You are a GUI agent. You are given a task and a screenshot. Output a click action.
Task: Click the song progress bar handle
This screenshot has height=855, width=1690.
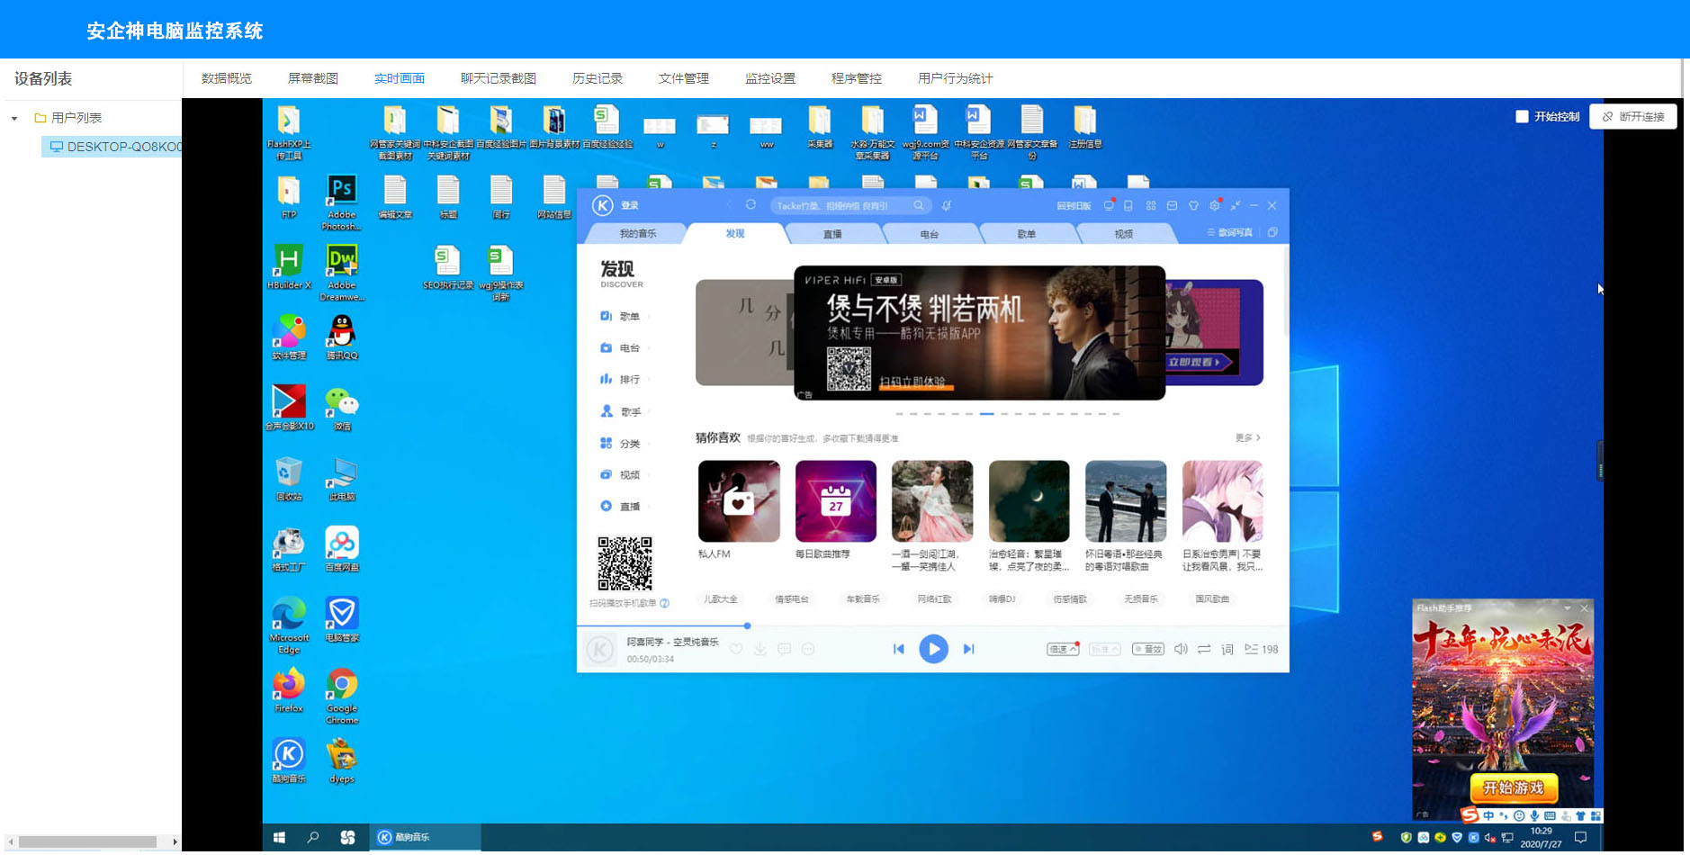pos(747,625)
